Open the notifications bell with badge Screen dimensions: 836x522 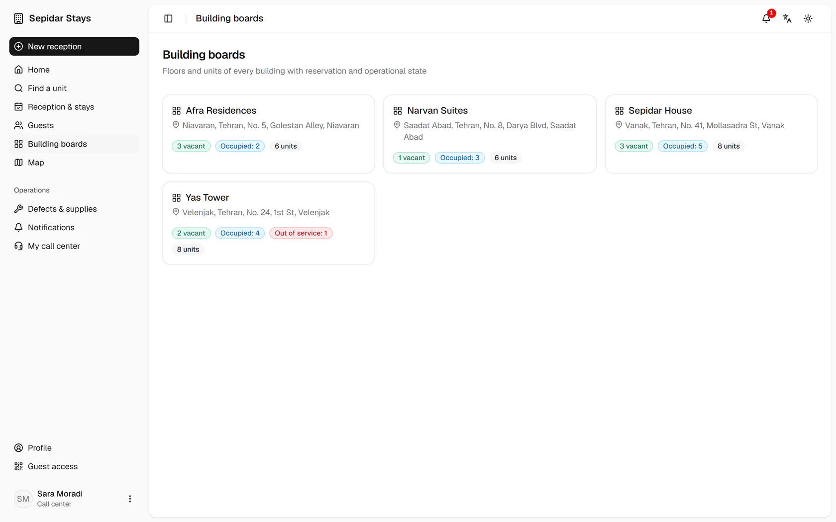[766, 18]
